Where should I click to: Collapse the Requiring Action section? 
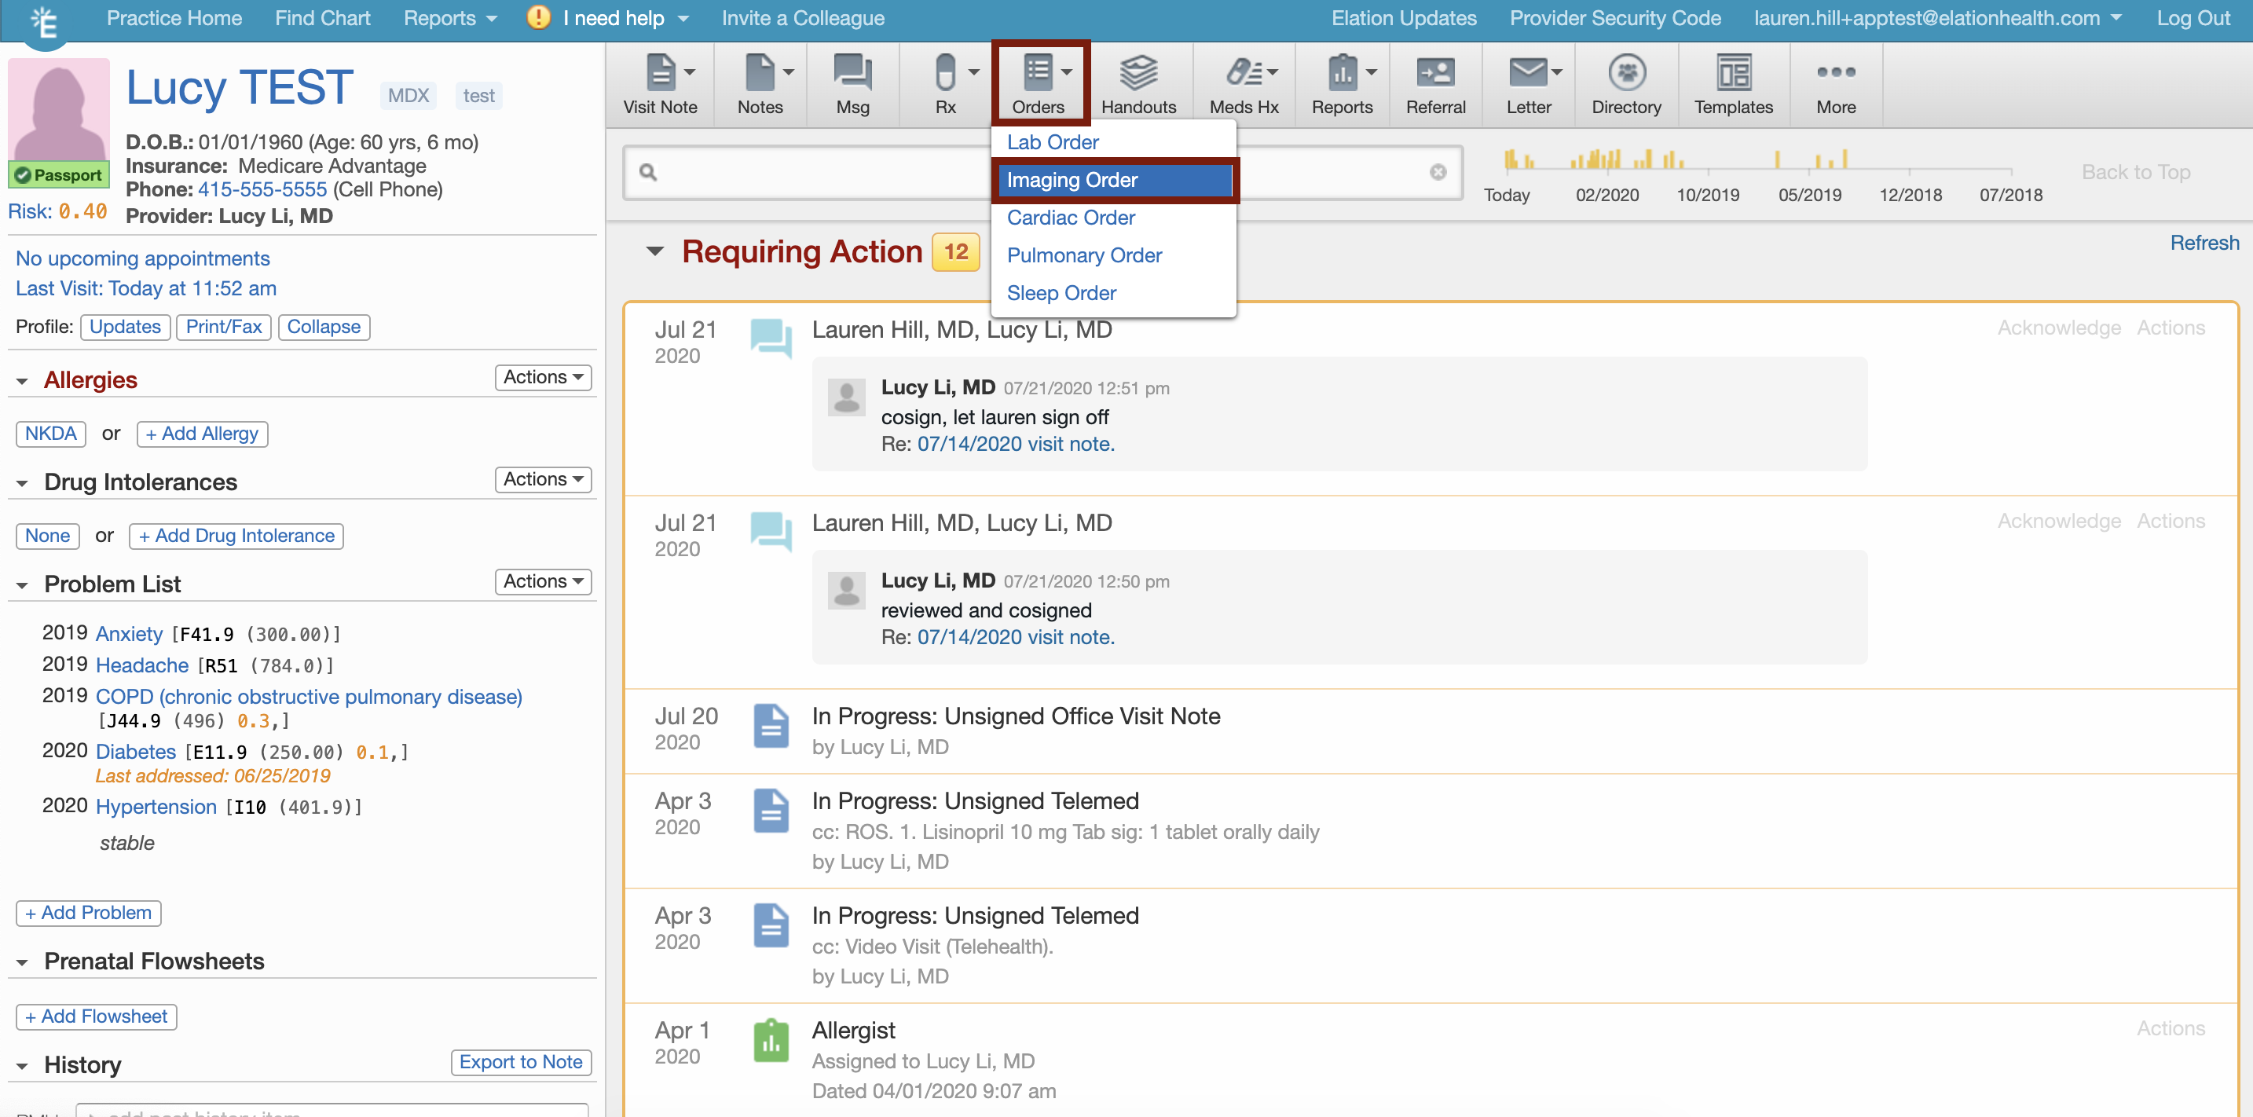654,252
